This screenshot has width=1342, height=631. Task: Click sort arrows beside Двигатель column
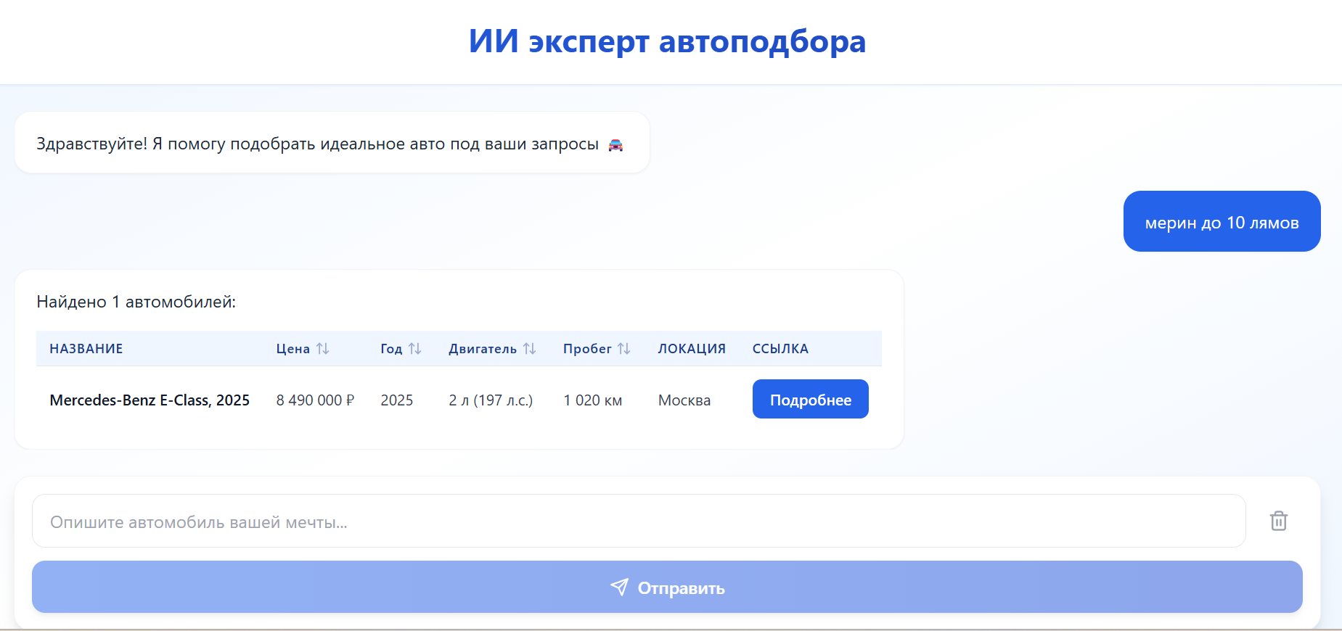[x=530, y=349]
